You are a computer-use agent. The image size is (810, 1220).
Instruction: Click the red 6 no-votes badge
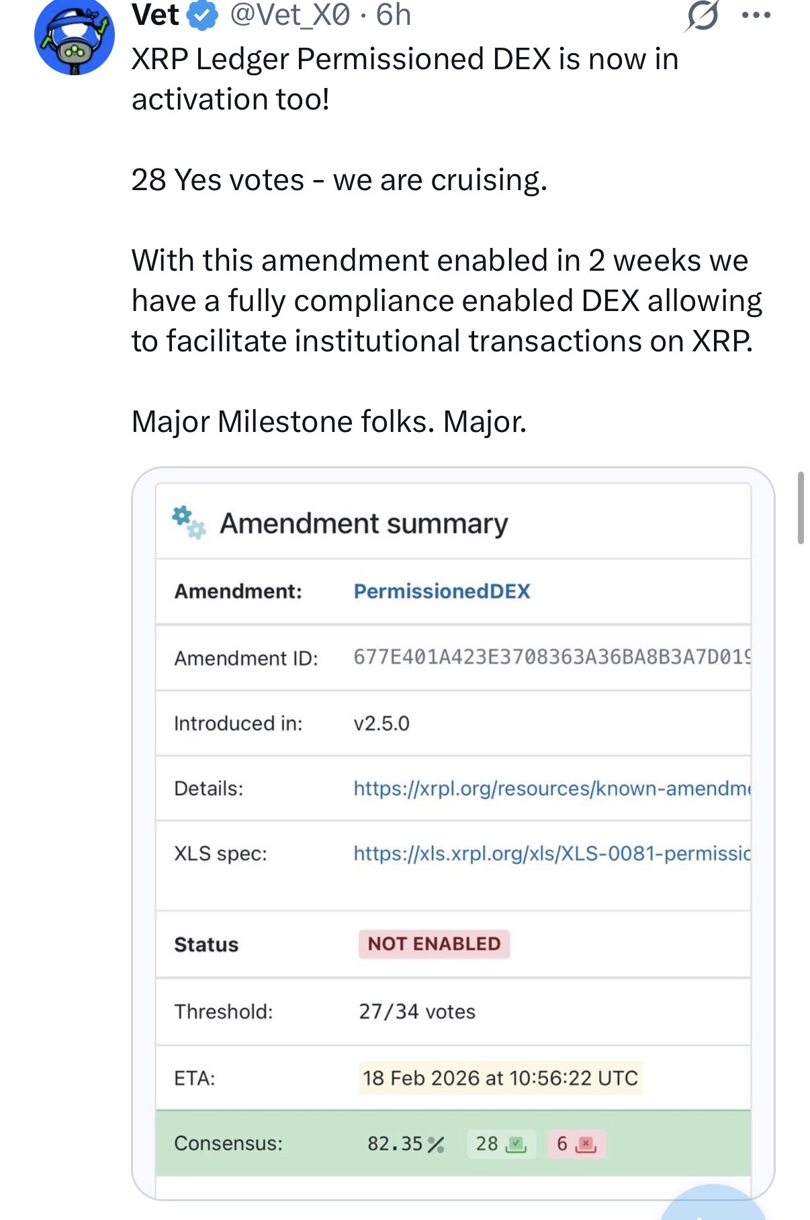pos(577,1144)
